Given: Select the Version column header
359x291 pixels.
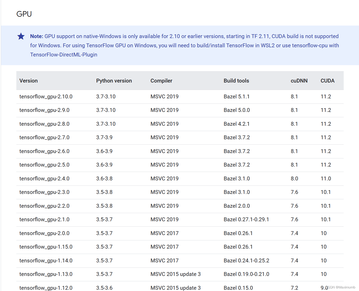Looking at the screenshot, I should tap(28, 80).
